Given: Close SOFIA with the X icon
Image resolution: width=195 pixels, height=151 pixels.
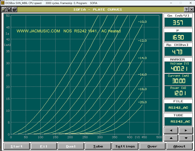Looking at the screenshot, I should click(x=192, y=9).
